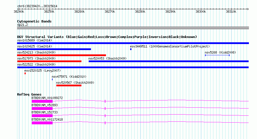This screenshot has width=257, height=139.
Task: Open the nsv475971 (Kidd2010) label
Action: click(x=69, y=77)
